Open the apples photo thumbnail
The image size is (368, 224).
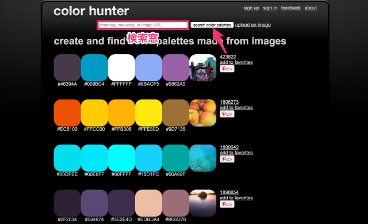(203, 113)
